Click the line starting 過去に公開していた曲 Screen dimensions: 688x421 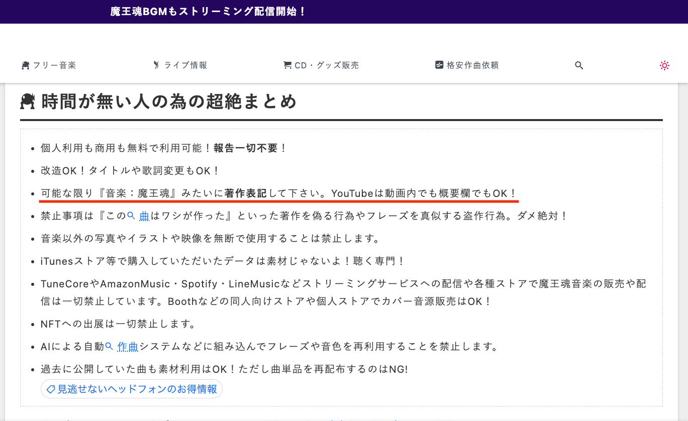[x=224, y=369]
